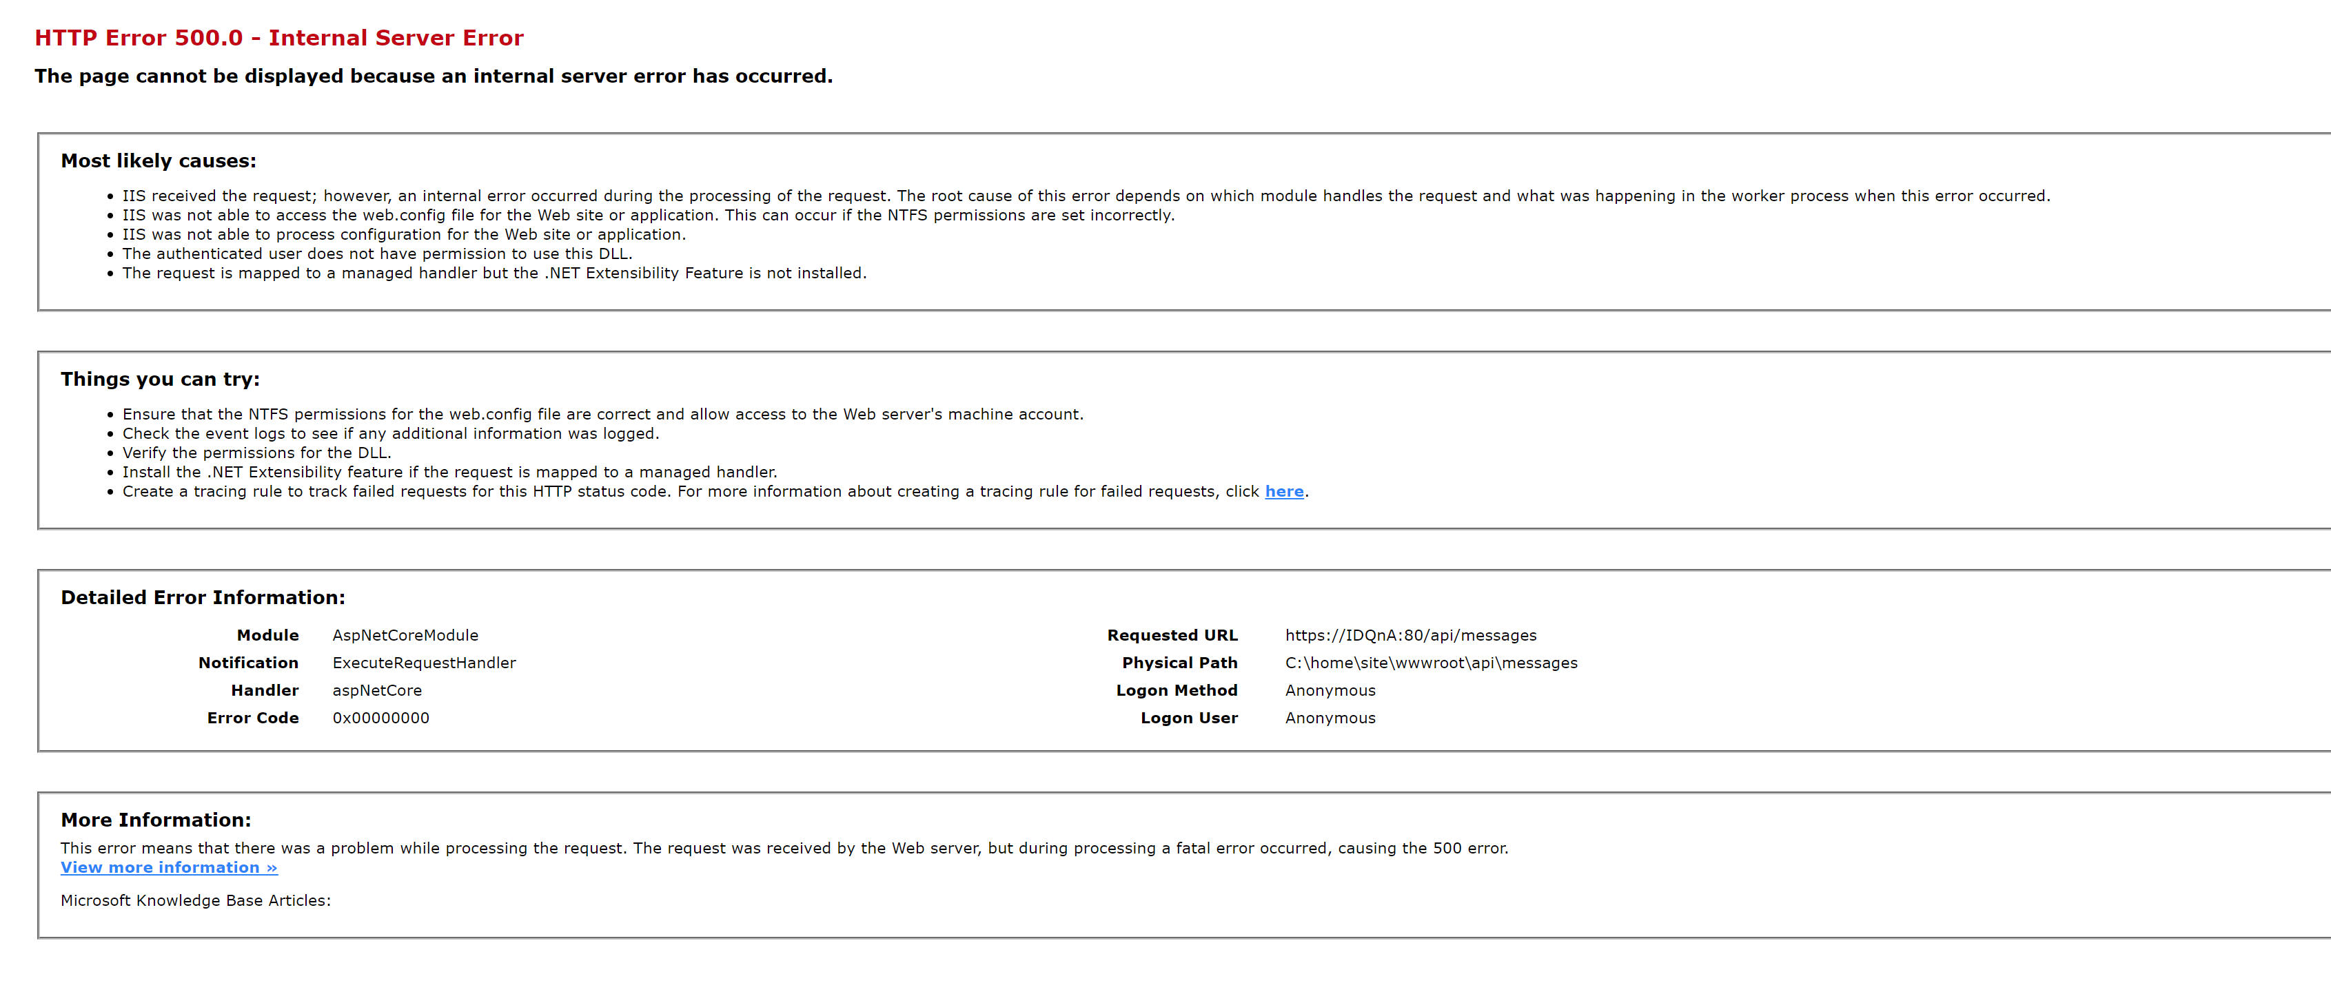2331x994 pixels.
Task: Click the 'Things you can try:' heading
Action: tap(160, 379)
